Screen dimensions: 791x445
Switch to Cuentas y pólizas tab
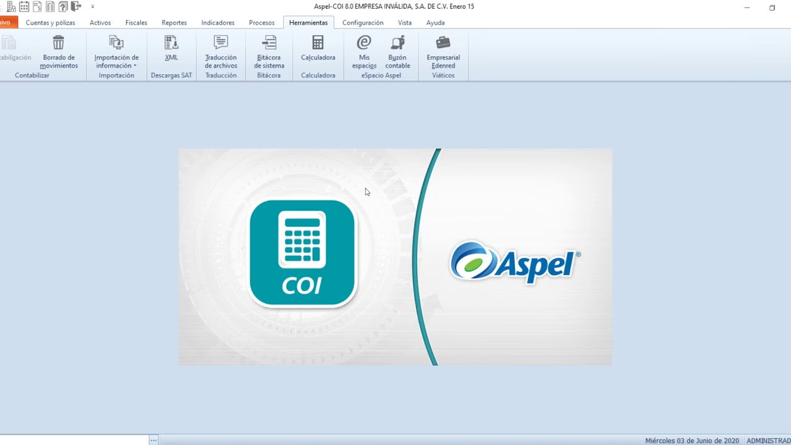51,22
